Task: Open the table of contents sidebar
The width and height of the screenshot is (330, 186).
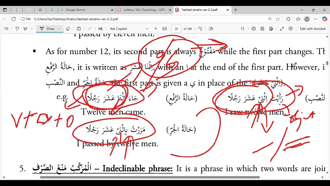Action: [x=6, y=29]
